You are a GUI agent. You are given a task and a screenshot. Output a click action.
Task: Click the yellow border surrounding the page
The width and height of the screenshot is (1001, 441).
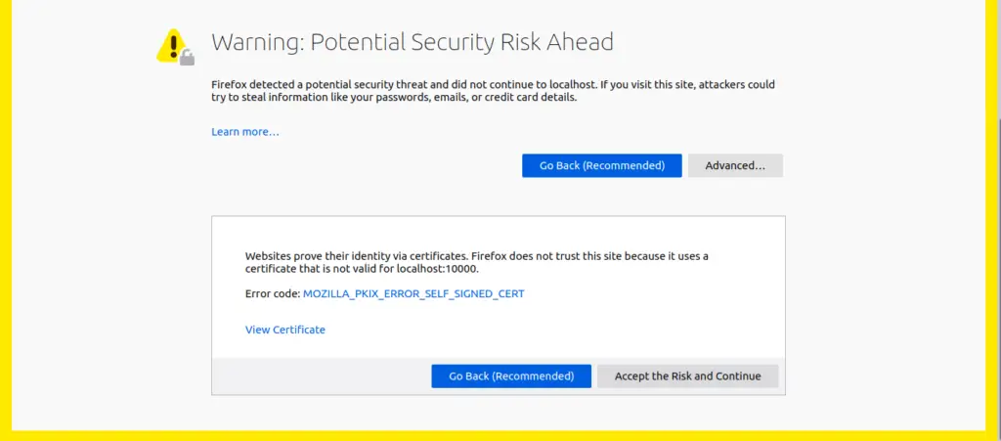click(6, 220)
